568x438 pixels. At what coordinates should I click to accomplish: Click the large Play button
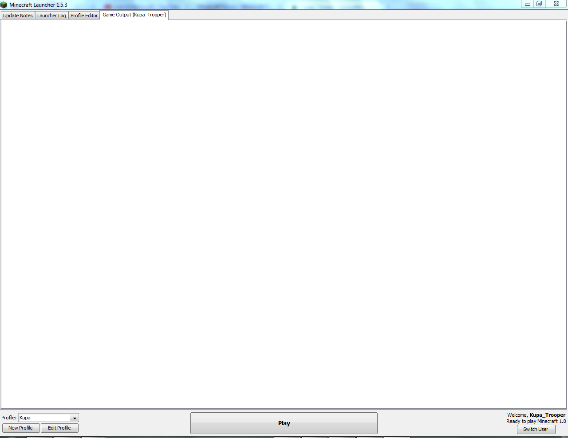pyautogui.click(x=284, y=423)
